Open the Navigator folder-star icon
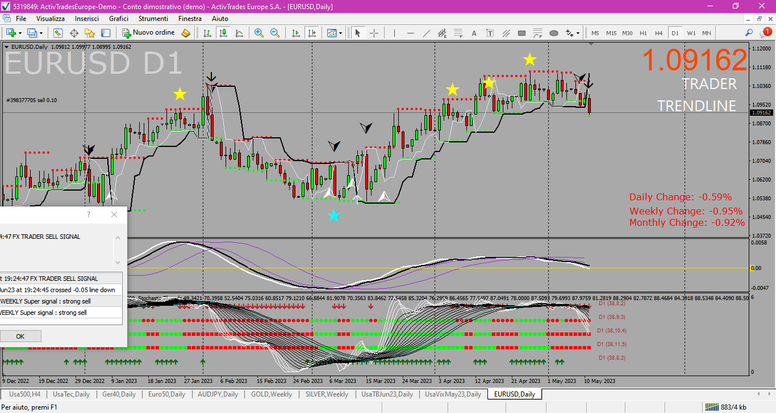 (90, 33)
